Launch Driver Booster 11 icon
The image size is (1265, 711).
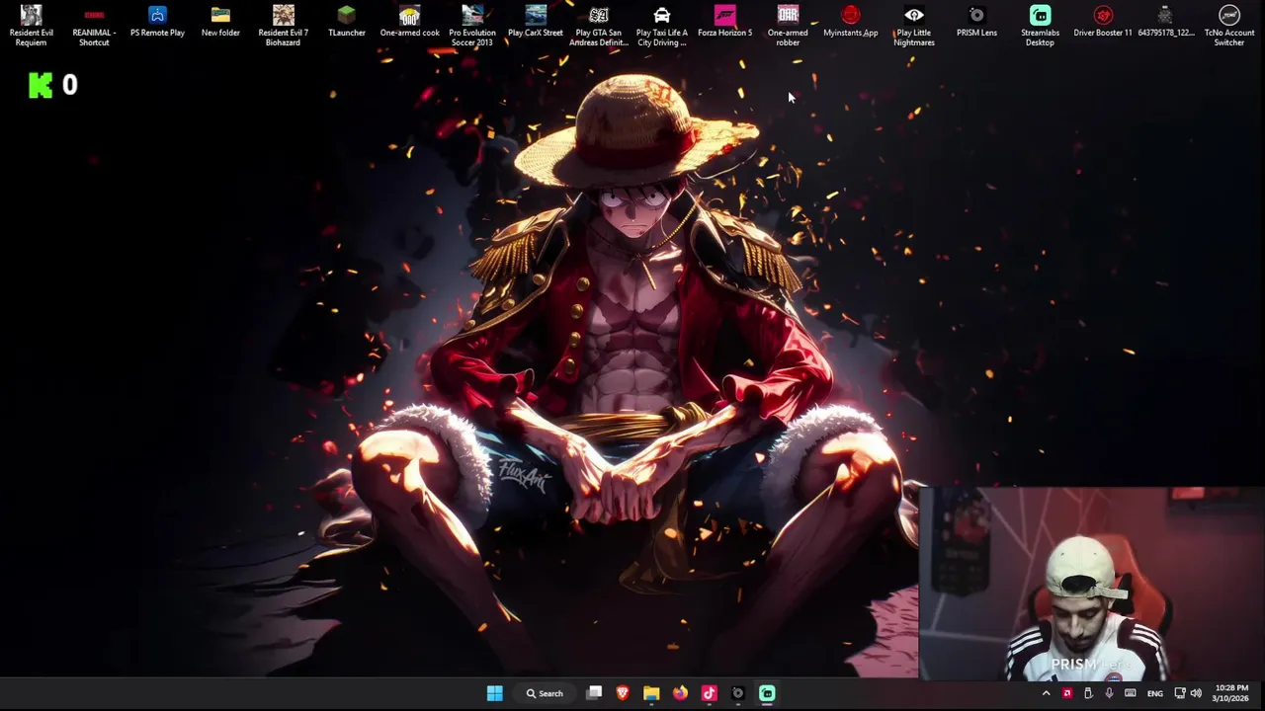(1103, 21)
